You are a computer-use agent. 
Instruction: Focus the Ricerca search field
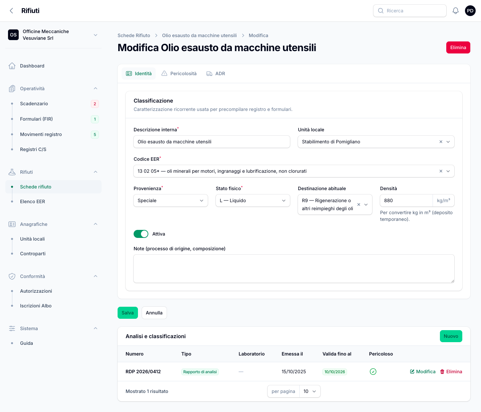point(410,11)
